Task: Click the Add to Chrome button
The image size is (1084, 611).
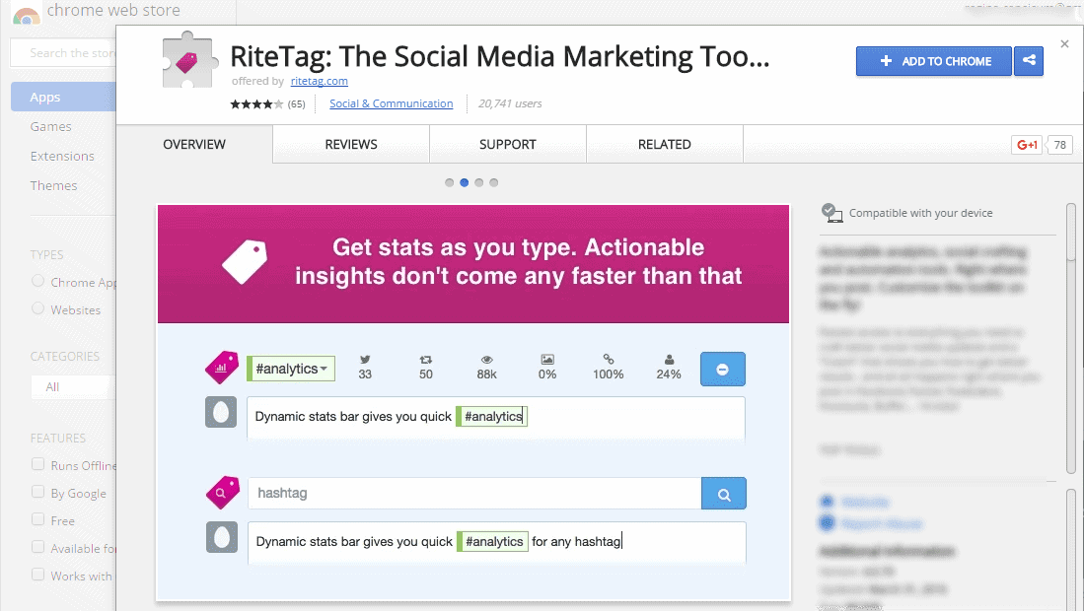Action: [x=934, y=61]
